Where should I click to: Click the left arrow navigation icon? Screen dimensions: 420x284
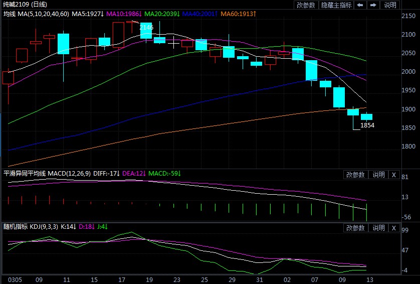point(360,5)
